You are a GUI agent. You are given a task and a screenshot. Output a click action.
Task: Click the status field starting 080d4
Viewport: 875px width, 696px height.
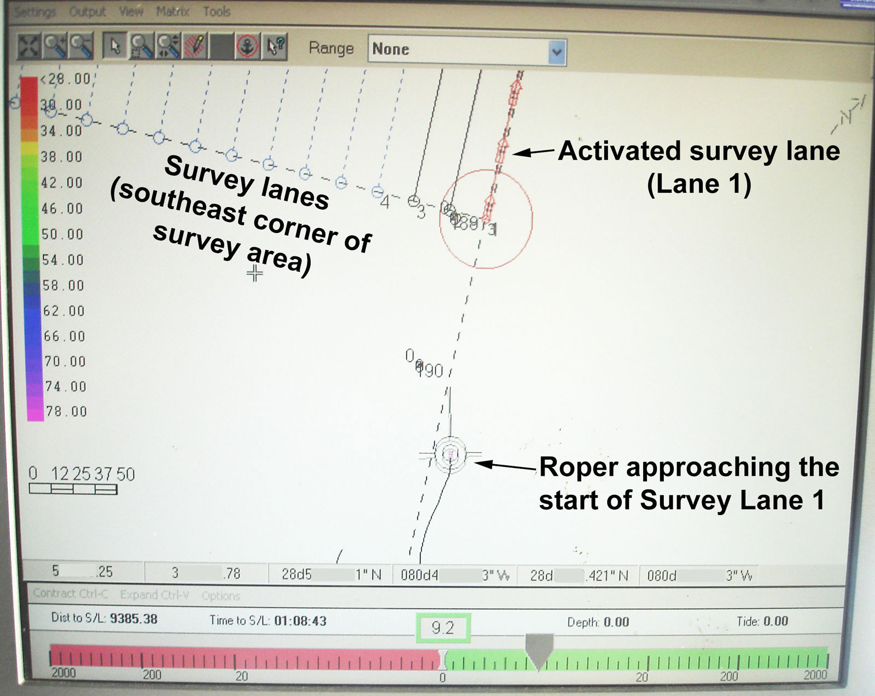click(x=455, y=575)
